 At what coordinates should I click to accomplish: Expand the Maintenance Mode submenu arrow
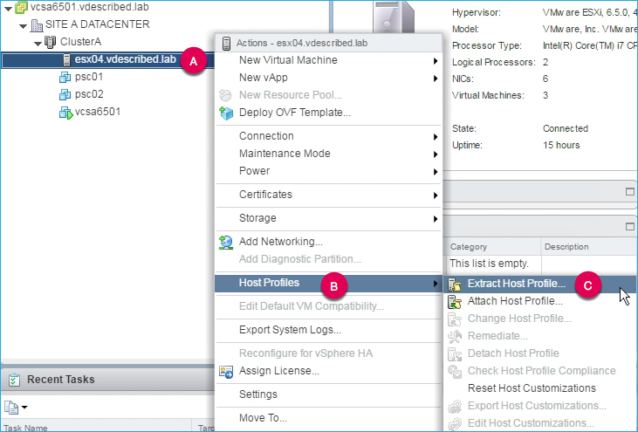point(436,154)
